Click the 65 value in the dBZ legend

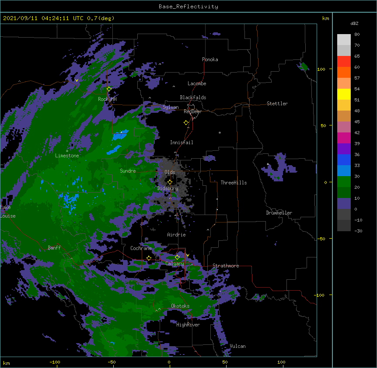tap(357, 56)
